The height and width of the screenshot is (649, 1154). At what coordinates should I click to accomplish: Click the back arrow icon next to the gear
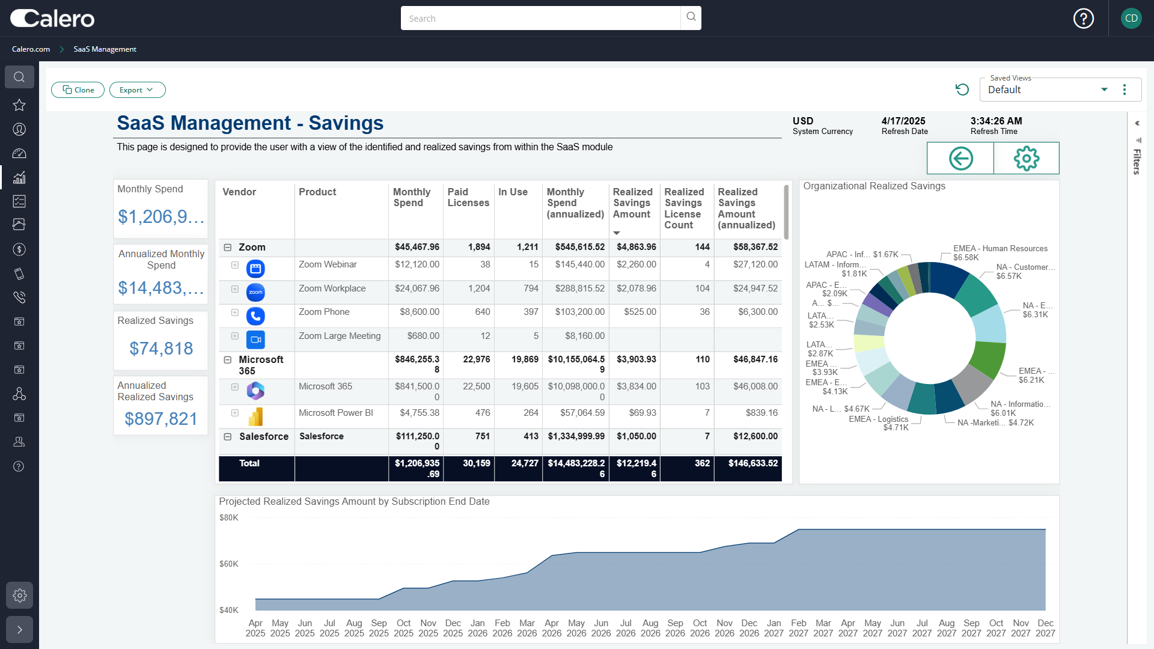pos(960,158)
